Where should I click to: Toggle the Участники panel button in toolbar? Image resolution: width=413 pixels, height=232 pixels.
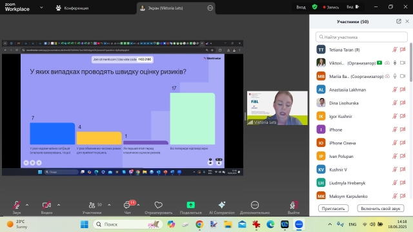(92, 208)
